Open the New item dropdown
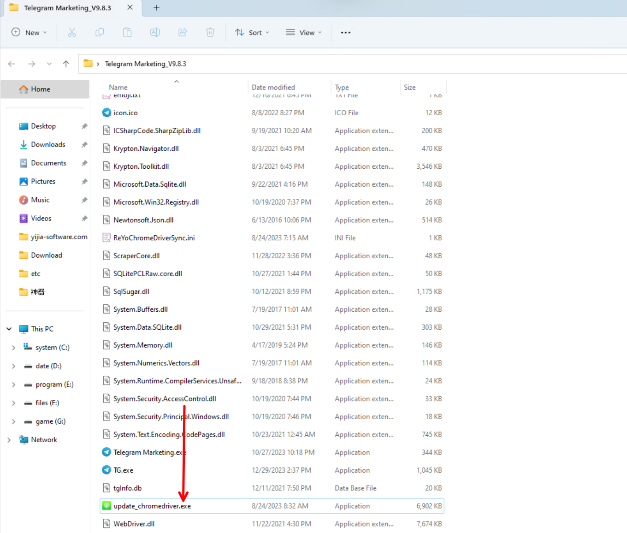This screenshot has width=627, height=533. click(29, 32)
